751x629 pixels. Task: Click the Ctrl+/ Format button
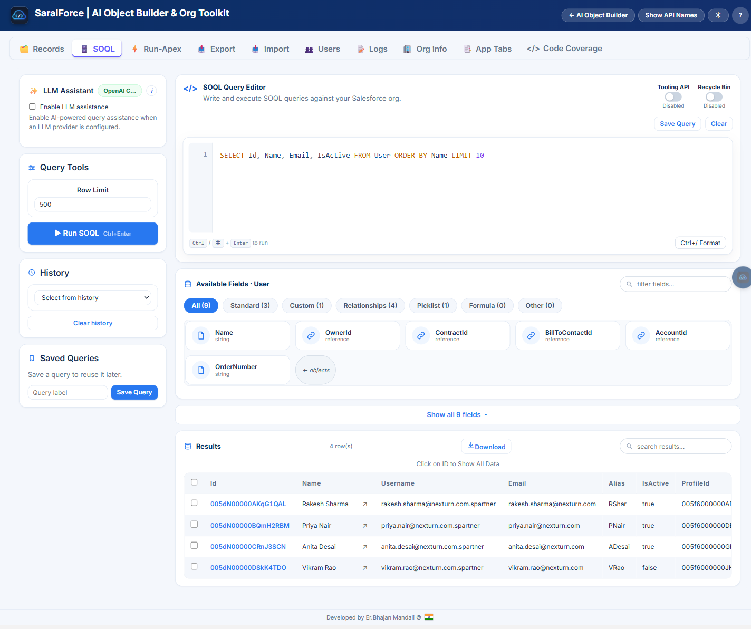[x=700, y=243]
